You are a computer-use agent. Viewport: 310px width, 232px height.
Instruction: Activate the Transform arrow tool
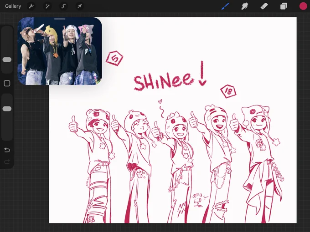(79, 6)
